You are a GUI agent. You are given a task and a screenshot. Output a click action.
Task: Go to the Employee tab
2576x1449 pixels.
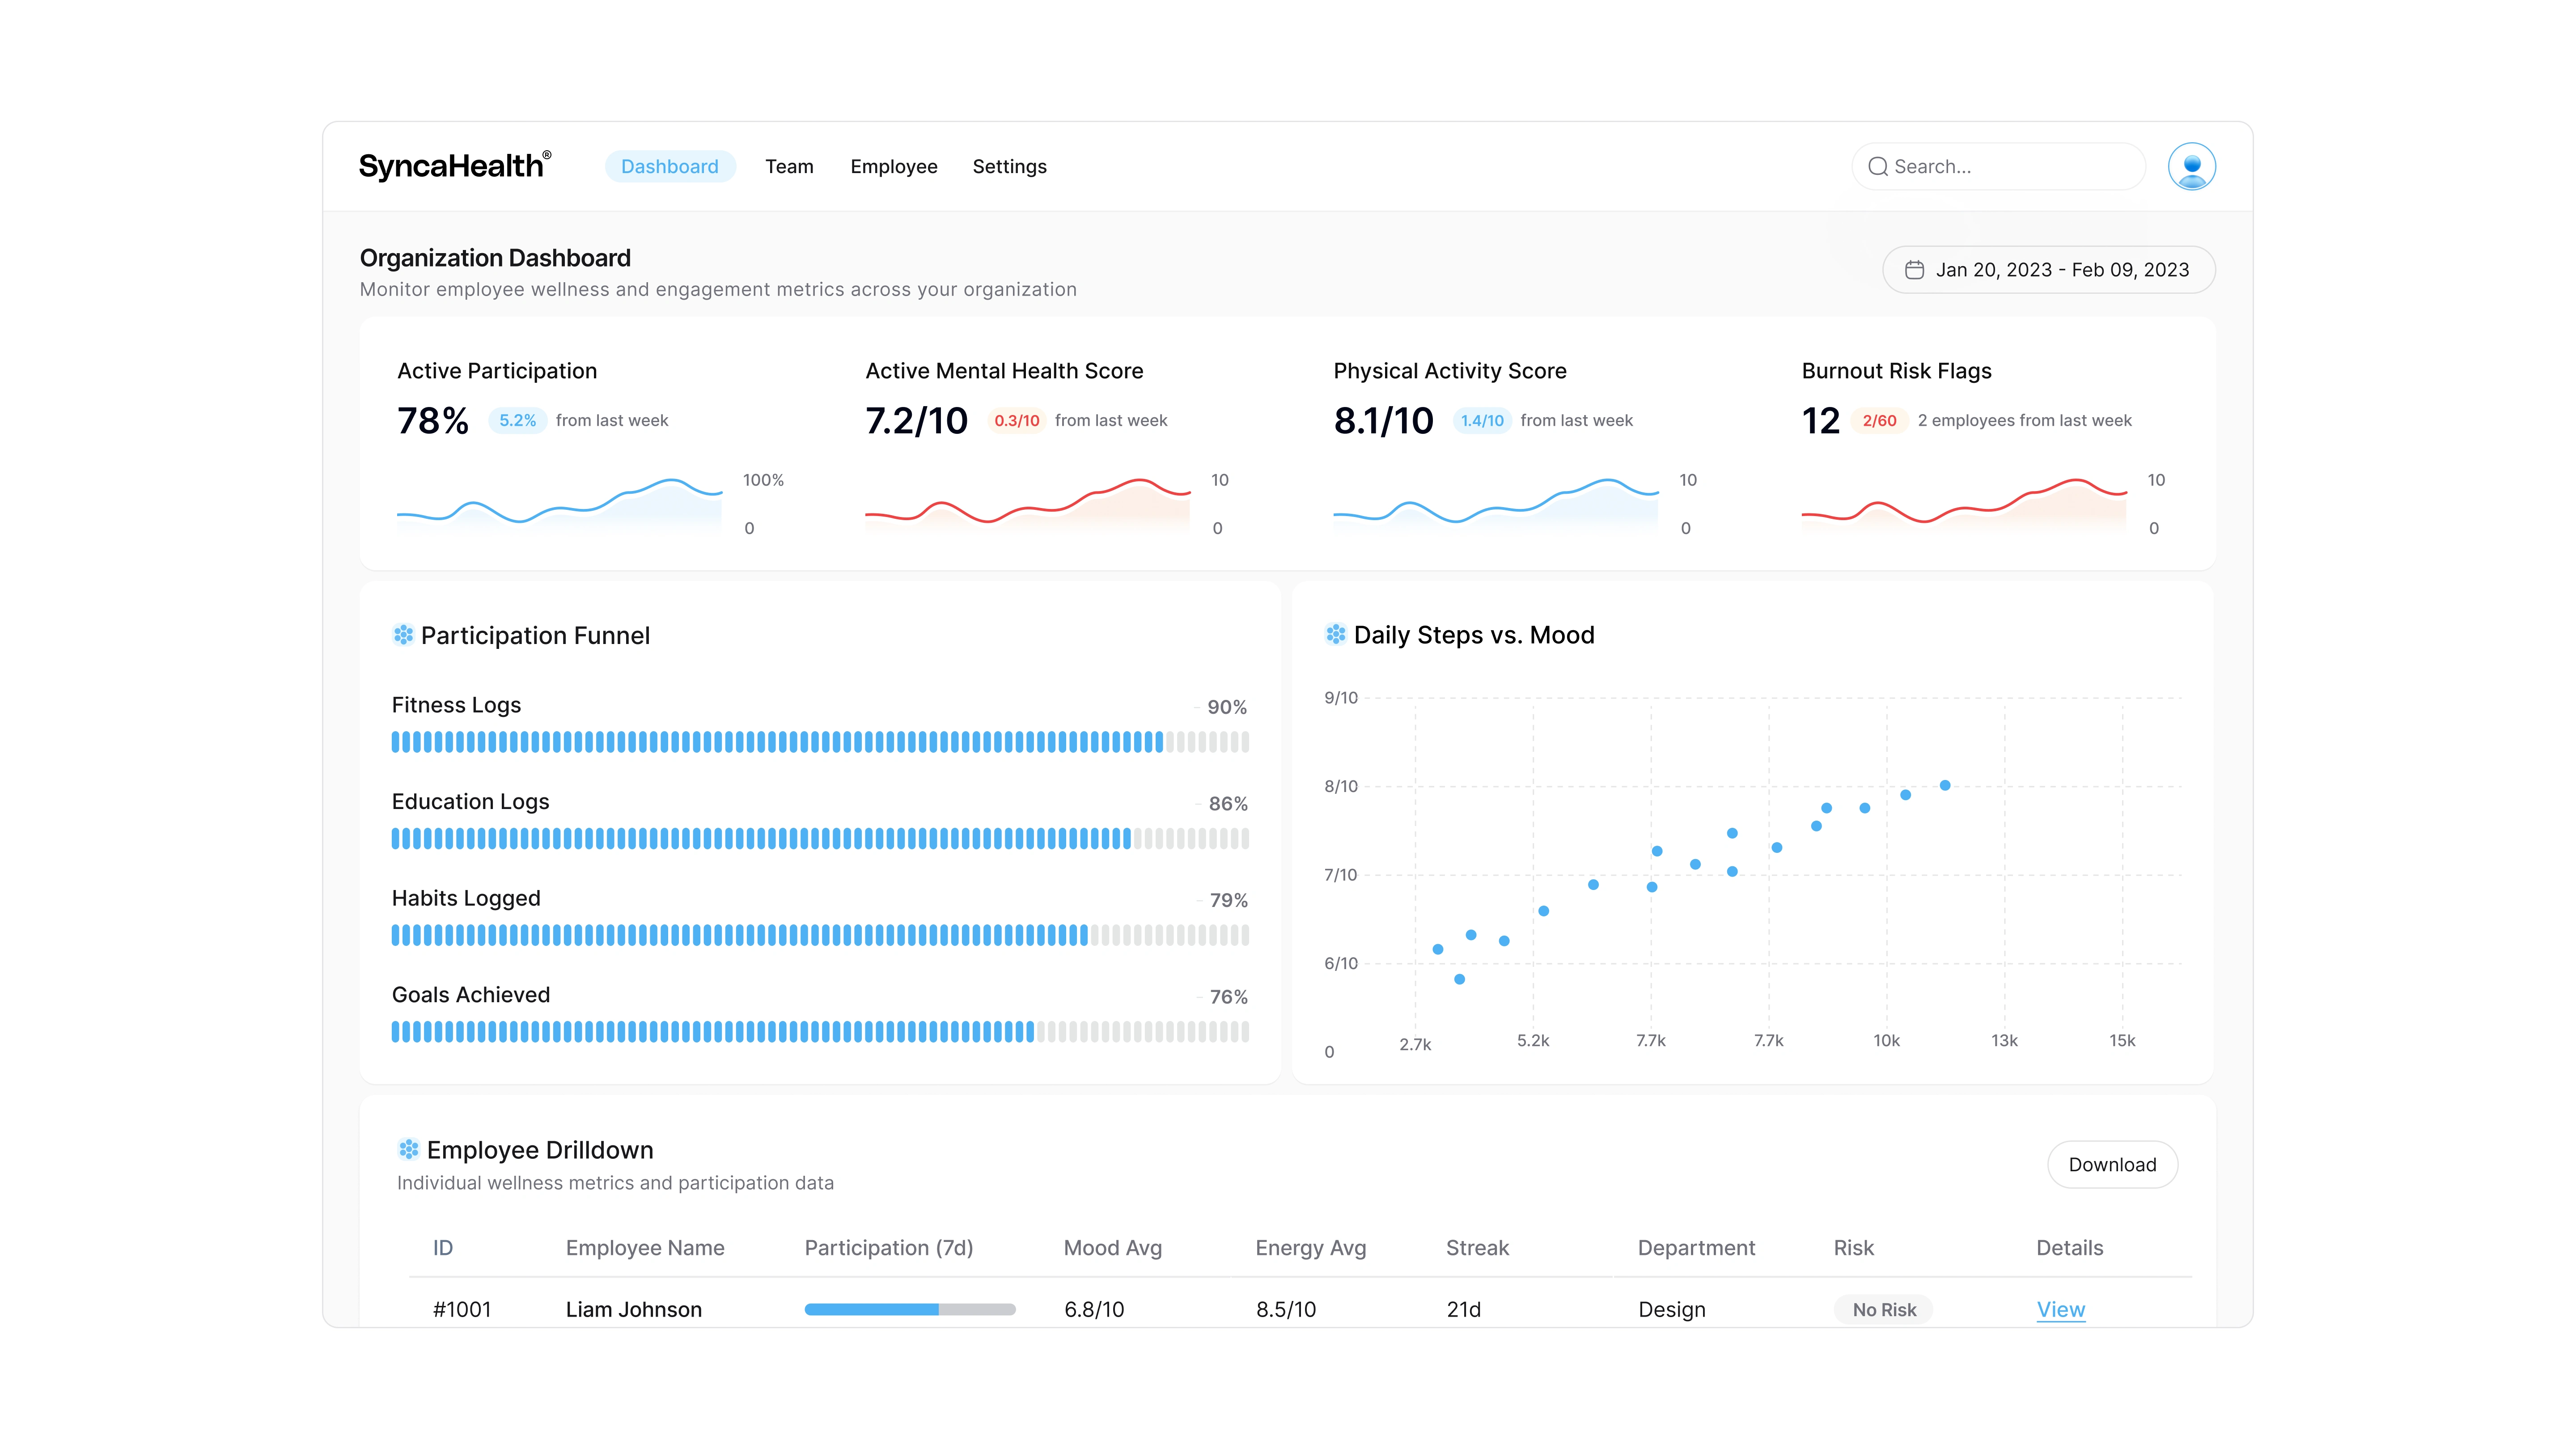click(x=893, y=167)
